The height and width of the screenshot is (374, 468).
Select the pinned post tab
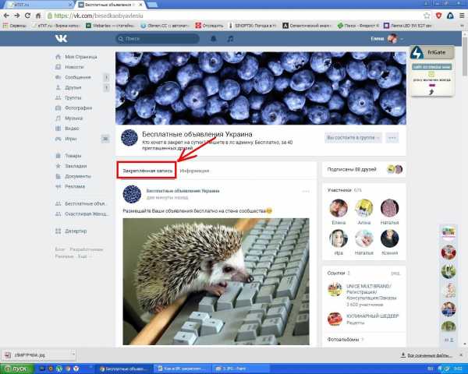pyautogui.click(x=147, y=171)
